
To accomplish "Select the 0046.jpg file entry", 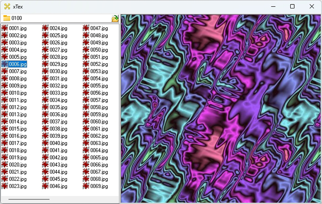I will point(58,186).
